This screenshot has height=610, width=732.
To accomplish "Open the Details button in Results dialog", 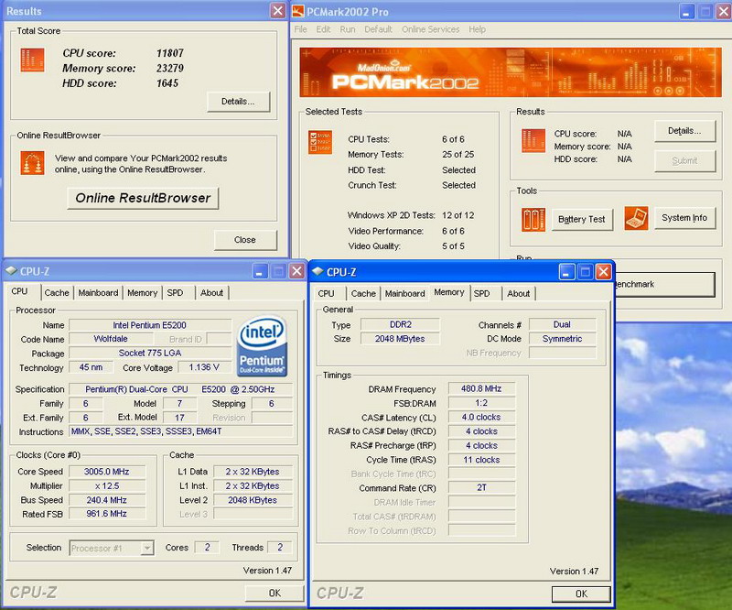I will pyautogui.click(x=238, y=102).
